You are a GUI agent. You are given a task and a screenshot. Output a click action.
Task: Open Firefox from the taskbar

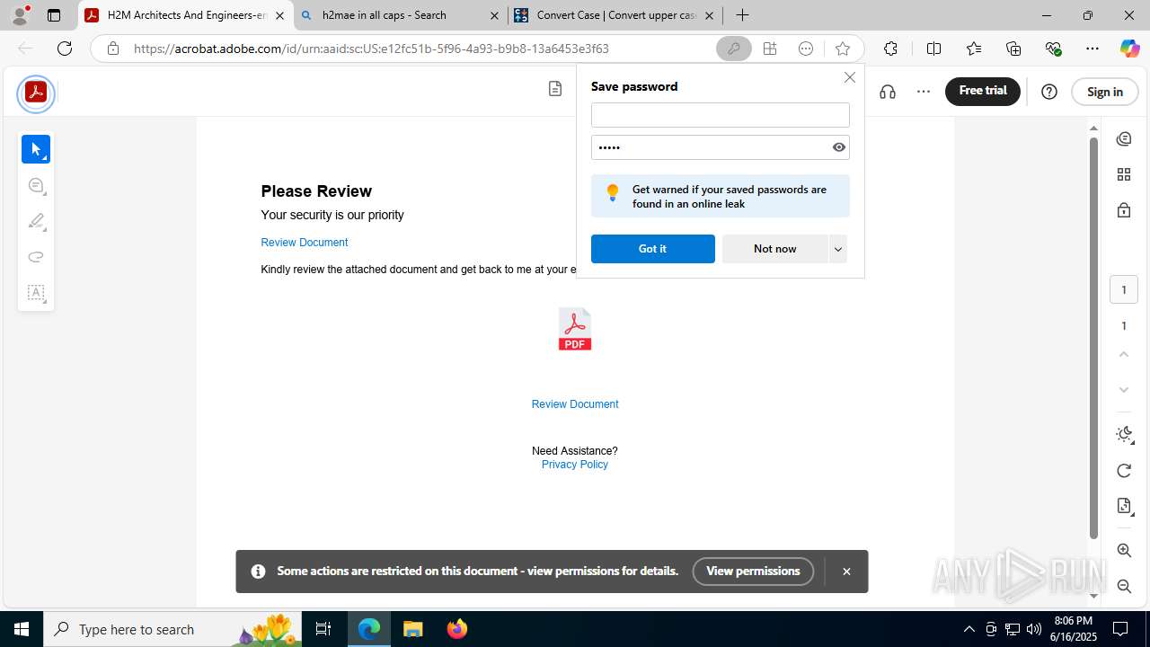457,629
